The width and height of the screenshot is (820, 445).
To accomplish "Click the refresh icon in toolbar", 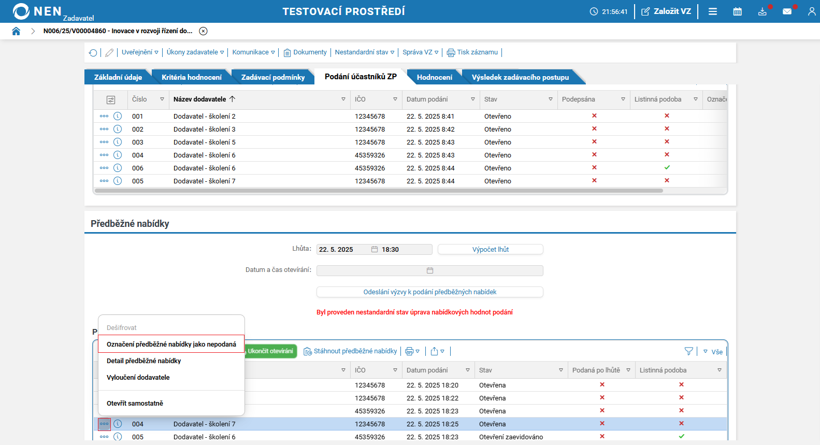I will click(x=93, y=52).
